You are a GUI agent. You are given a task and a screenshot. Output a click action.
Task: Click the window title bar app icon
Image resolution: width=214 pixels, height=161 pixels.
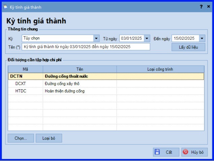tap(5, 7)
